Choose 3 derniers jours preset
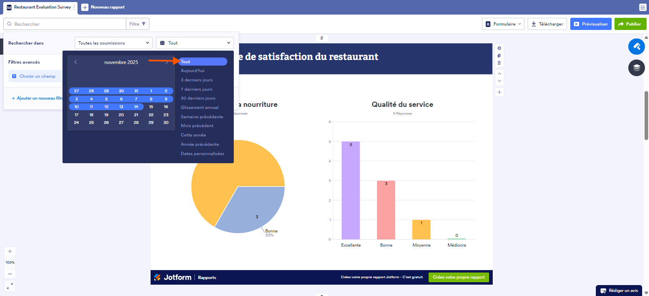 pos(197,80)
